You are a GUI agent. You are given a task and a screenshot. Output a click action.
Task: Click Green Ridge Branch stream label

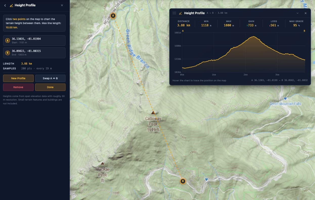[137, 49]
